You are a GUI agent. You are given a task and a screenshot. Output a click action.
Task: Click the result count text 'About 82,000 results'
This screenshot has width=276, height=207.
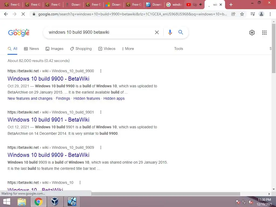tap(25, 61)
